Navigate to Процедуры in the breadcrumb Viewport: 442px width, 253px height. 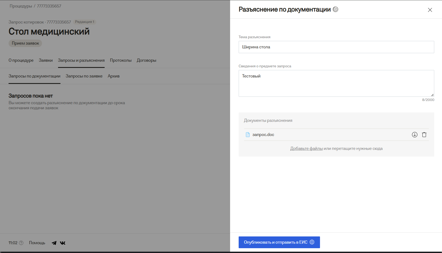click(21, 6)
